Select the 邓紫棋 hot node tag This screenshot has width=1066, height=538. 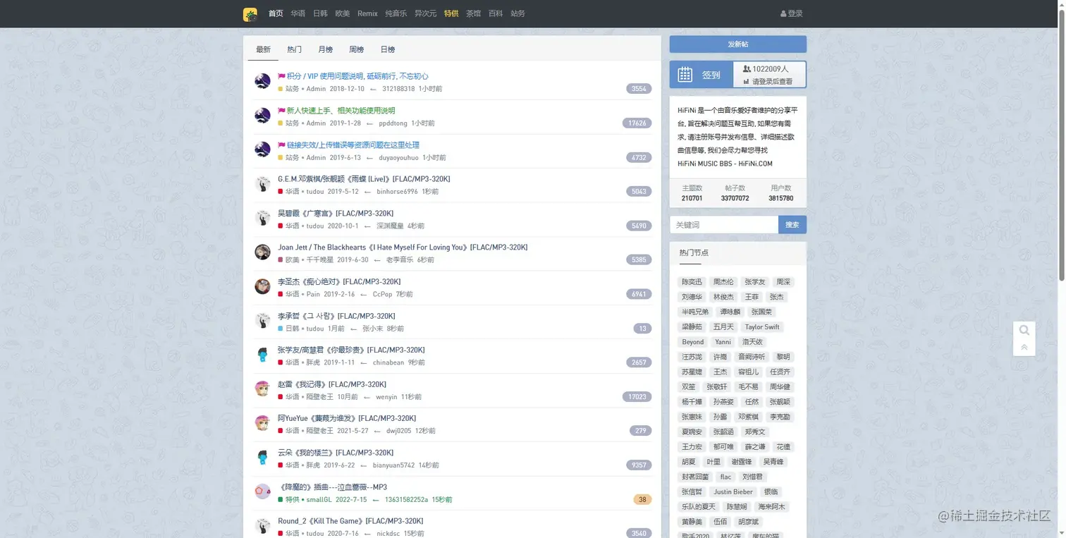pyautogui.click(x=748, y=417)
